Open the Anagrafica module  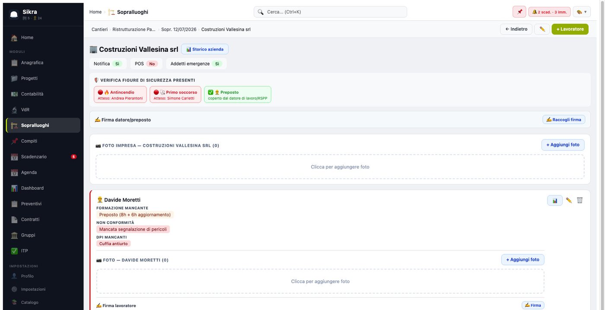pyautogui.click(x=43, y=63)
